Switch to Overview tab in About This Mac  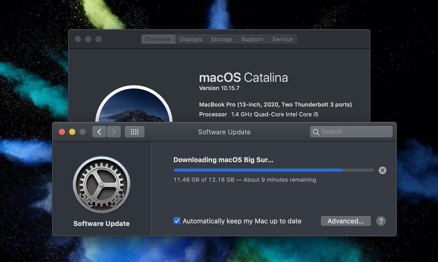tap(158, 39)
